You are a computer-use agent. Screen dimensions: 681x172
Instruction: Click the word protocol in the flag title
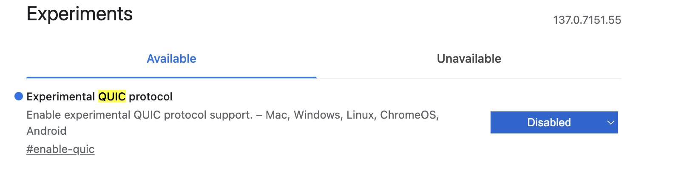150,97
